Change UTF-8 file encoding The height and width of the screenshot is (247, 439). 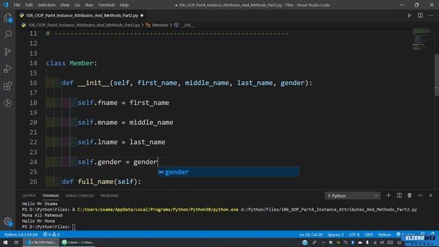354,235
